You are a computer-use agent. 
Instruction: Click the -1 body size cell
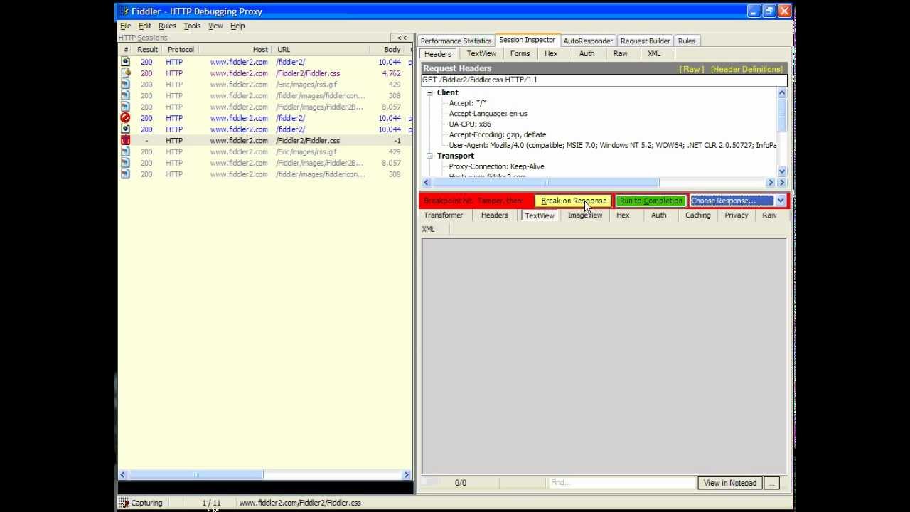tap(397, 141)
